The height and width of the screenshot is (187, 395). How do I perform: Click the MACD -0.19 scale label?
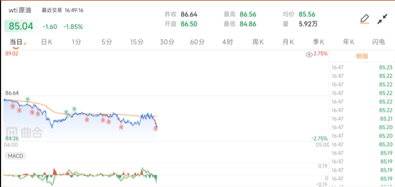point(322,184)
